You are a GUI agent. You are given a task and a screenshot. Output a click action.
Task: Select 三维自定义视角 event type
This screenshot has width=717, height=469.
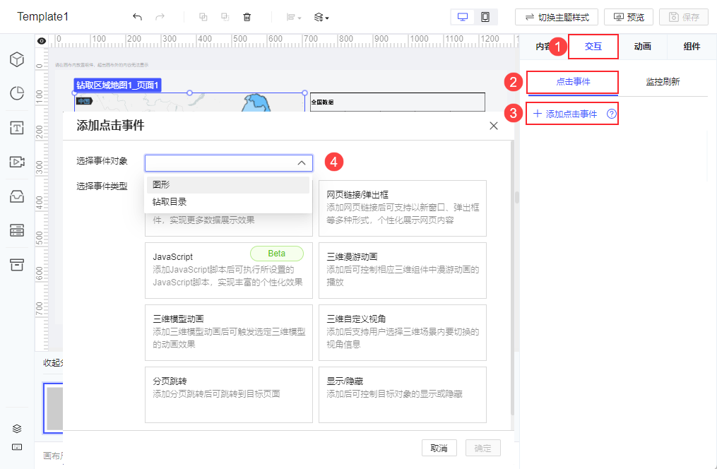(403, 332)
